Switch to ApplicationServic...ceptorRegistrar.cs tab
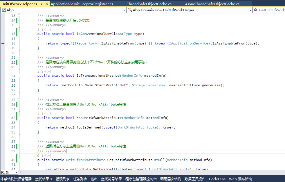Screen dimensions: 285x182 click(x=82, y=4)
